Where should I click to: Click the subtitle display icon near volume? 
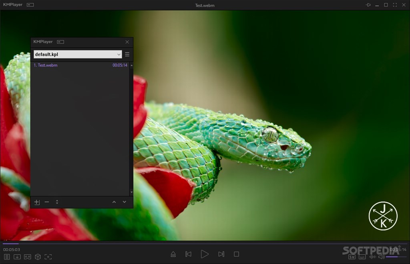click(362, 257)
